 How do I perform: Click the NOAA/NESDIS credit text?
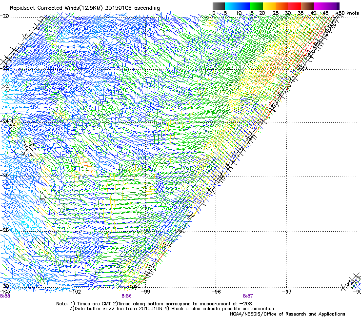tap(287, 314)
